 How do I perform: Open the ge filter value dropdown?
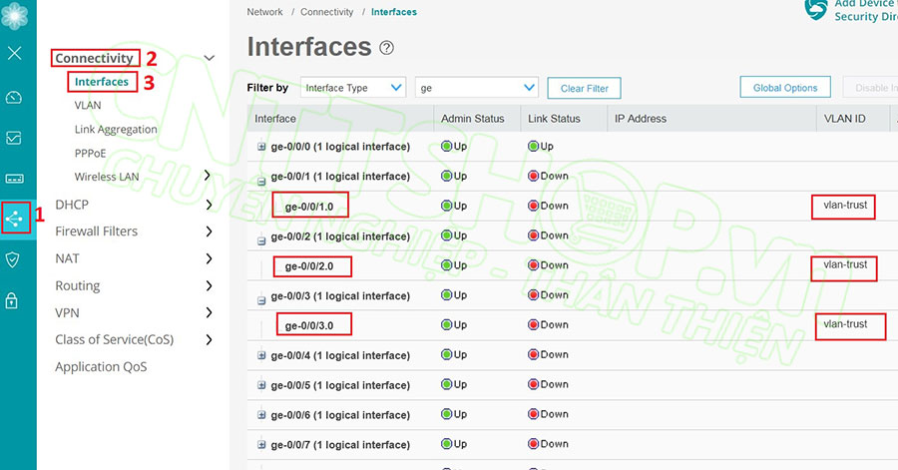476,88
